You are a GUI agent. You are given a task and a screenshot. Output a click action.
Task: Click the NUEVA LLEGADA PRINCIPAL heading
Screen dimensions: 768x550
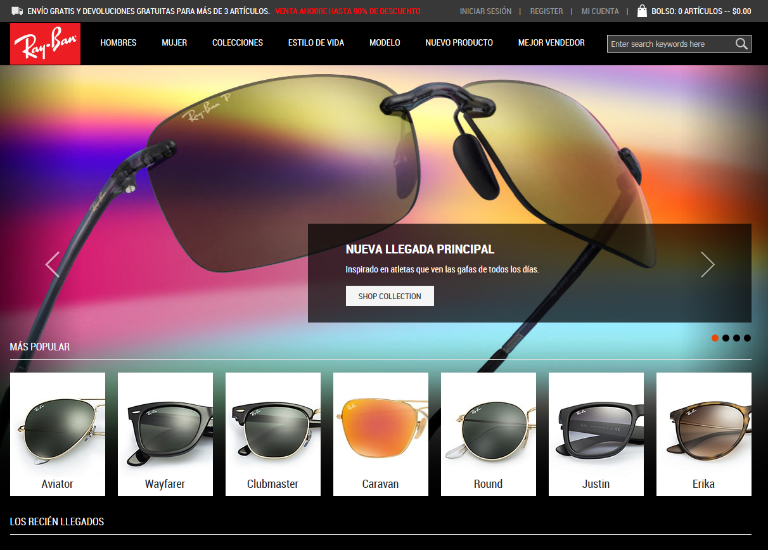pyautogui.click(x=419, y=249)
